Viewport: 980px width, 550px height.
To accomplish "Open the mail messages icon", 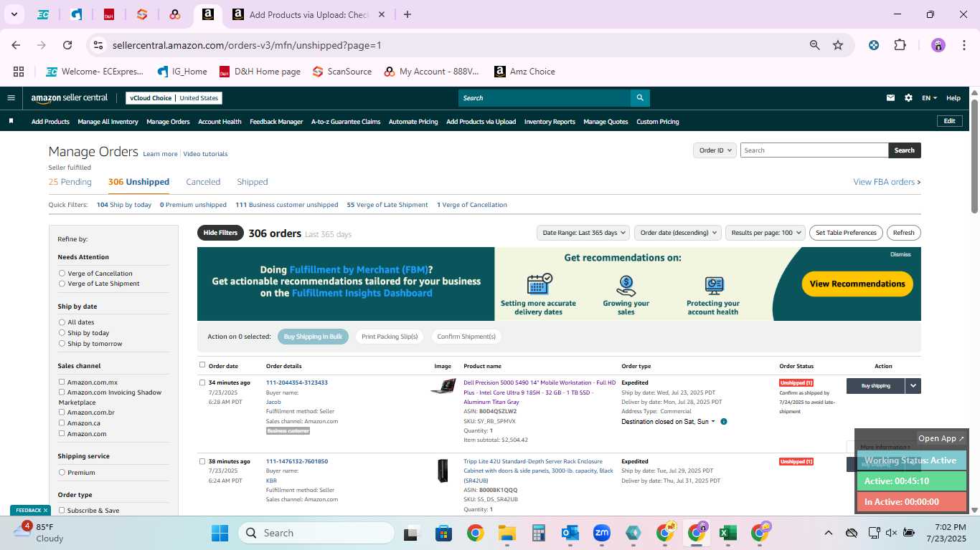I will 890,98.
